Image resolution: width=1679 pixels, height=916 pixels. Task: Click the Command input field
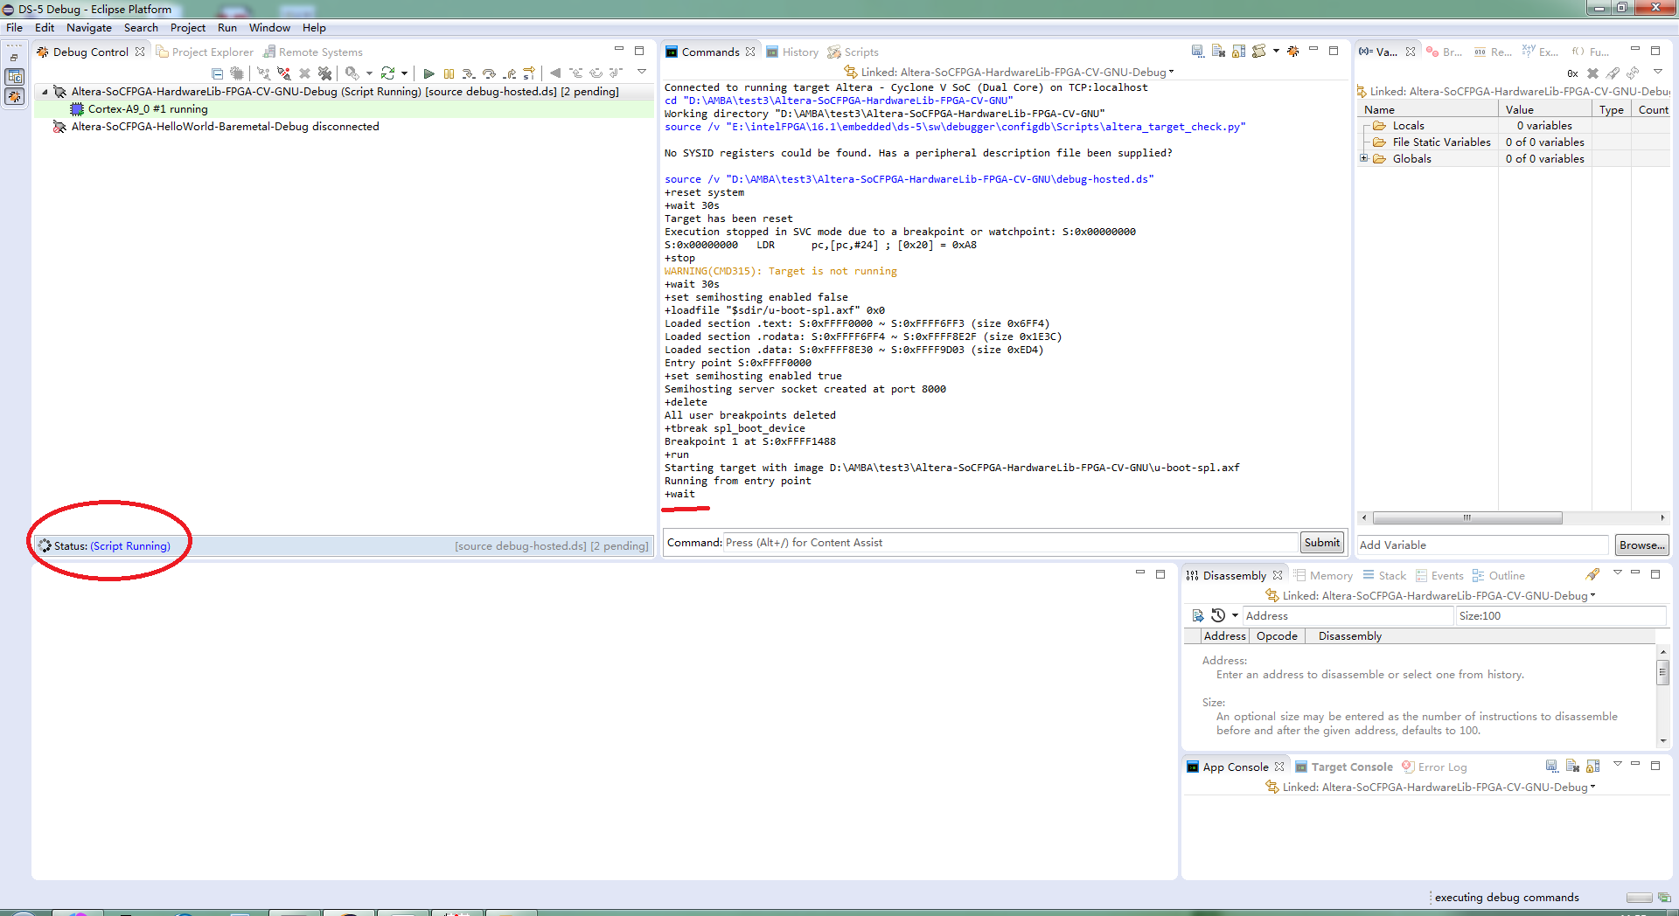(x=1010, y=543)
